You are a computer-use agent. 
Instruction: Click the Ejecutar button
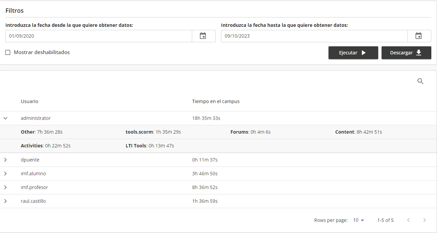tap(353, 53)
